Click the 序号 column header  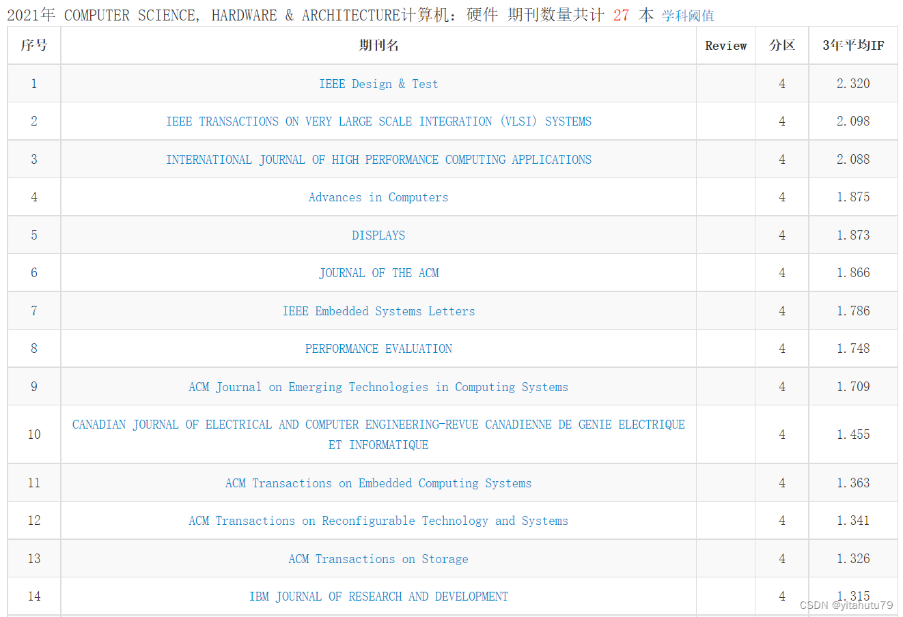[x=34, y=46]
